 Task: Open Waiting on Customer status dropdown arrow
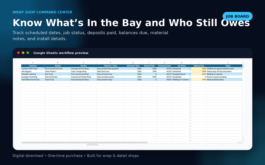(190, 79)
